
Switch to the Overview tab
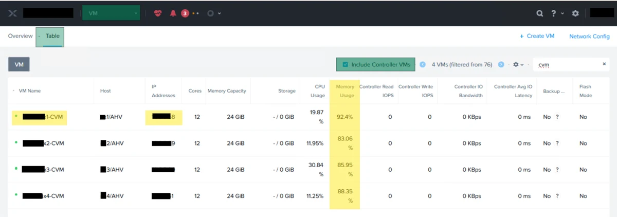pyautogui.click(x=21, y=37)
